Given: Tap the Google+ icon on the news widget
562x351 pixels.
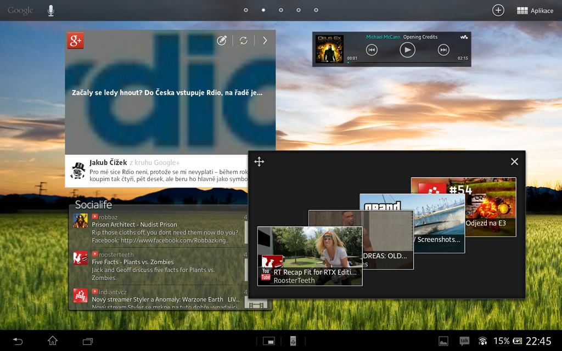Looking at the screenshot, I should click(x=75, y=41).
